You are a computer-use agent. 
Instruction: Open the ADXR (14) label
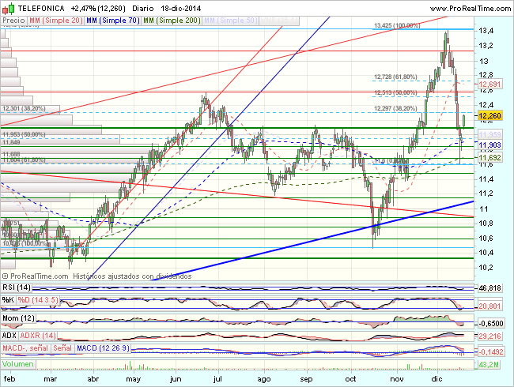(38, 336)
